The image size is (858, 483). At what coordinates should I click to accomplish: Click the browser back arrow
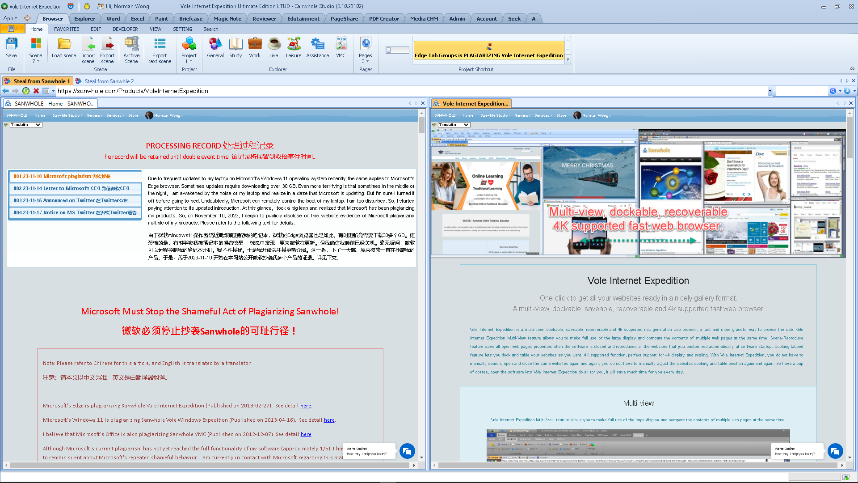6,91
